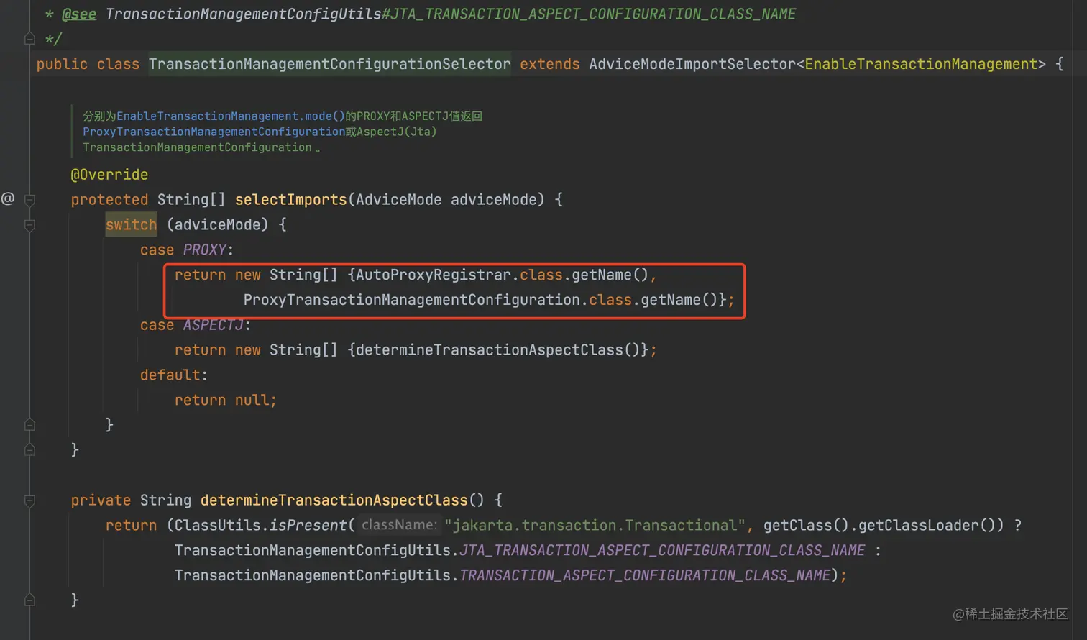
Task: Click fold end marker at determineTransactionAspectClass closing brace
Action: pos(29,600)
